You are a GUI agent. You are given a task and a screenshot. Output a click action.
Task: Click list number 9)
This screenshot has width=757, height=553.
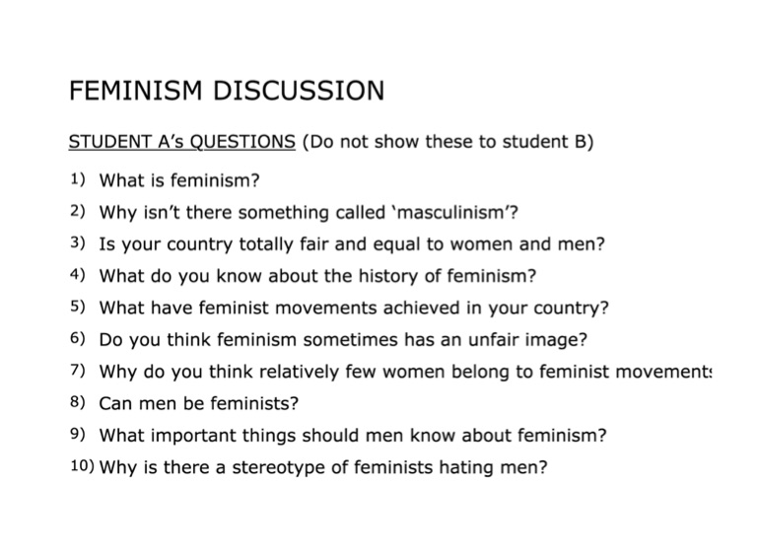pyautogui.click(x=78, y=434)
